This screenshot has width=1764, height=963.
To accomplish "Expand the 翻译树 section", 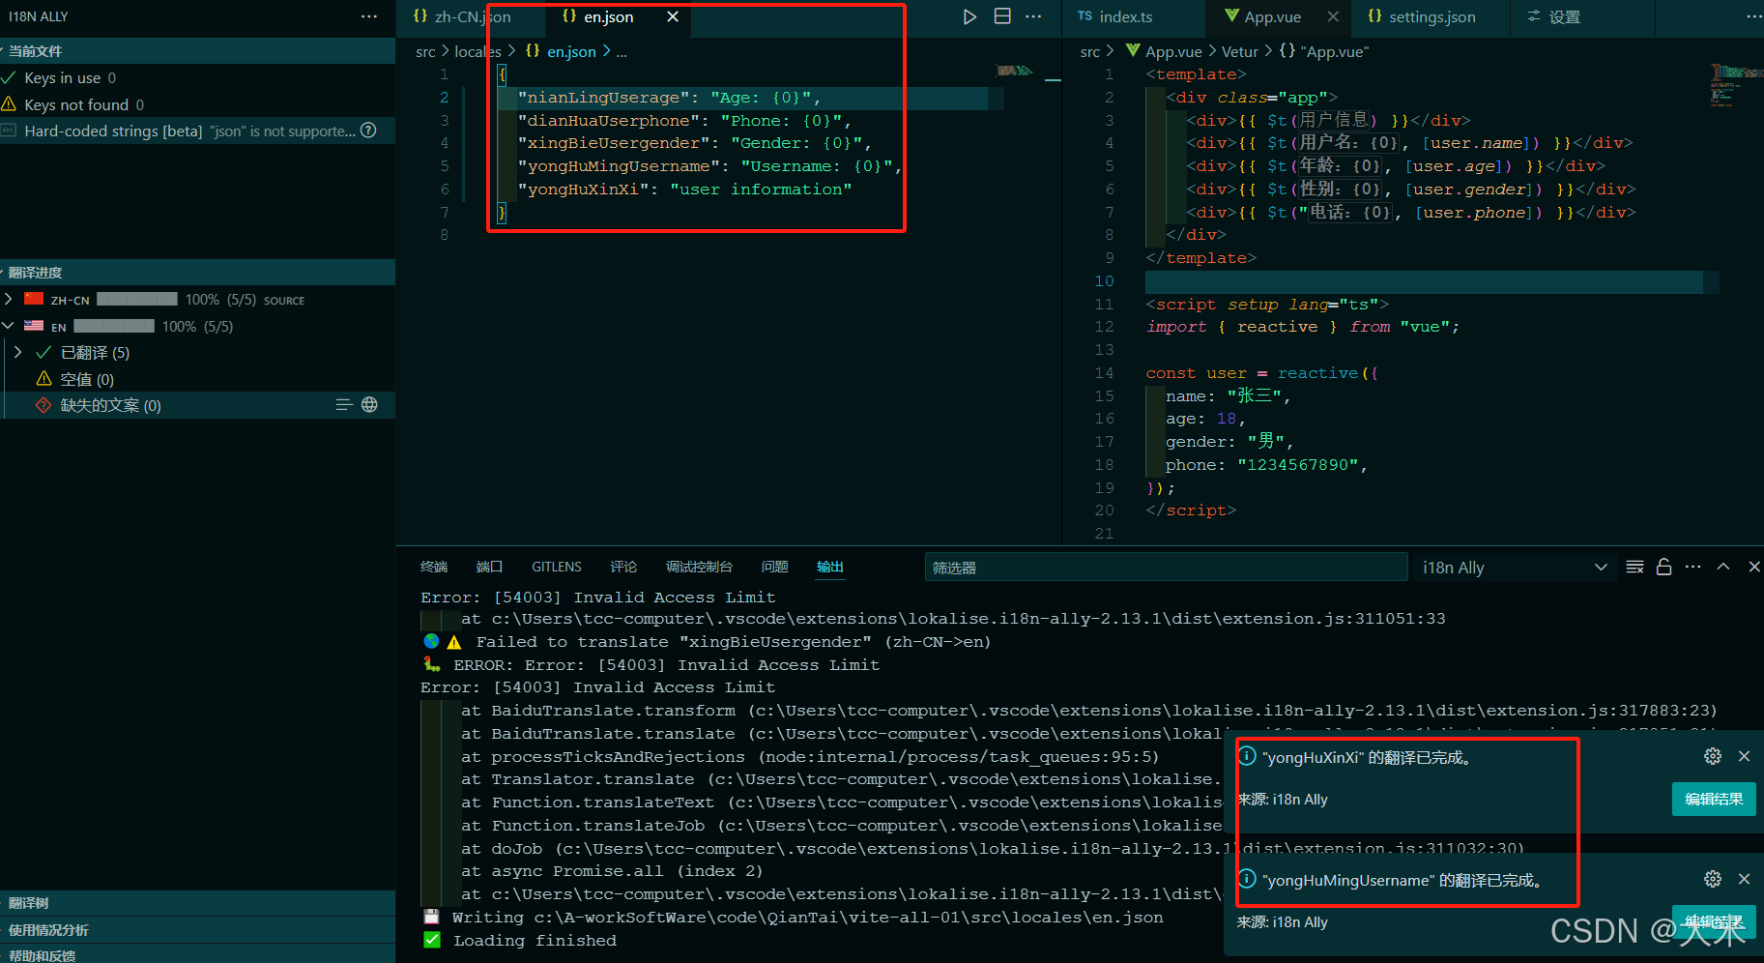I will (x=197, y=902).
